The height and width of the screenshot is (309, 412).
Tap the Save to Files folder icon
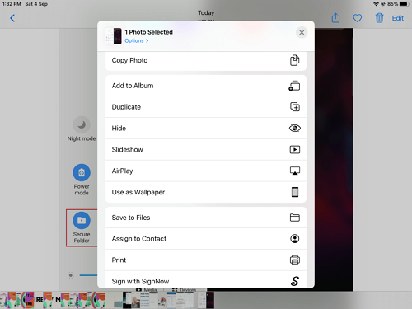(x=295, y=218)
